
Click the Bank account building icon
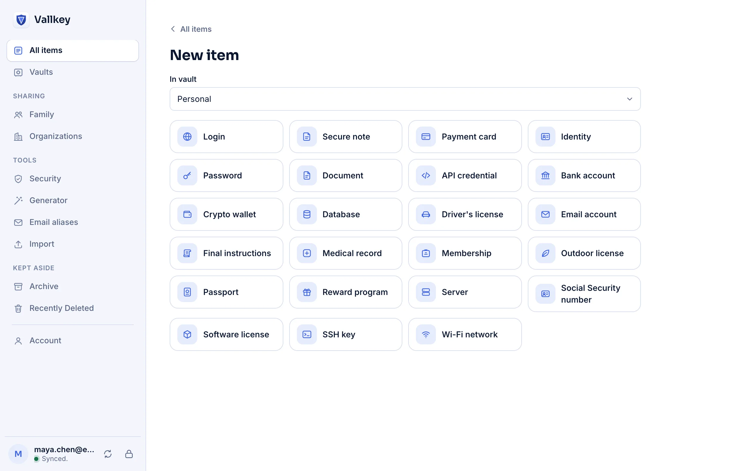coord(545,175)
